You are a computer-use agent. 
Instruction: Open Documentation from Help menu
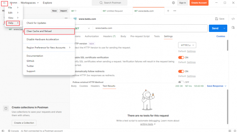coord(35,56)
